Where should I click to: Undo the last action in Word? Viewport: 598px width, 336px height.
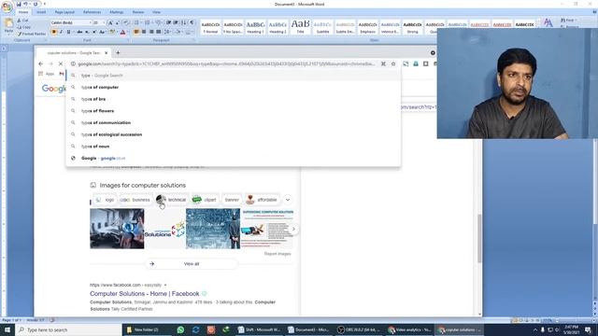tap(26, 4)
